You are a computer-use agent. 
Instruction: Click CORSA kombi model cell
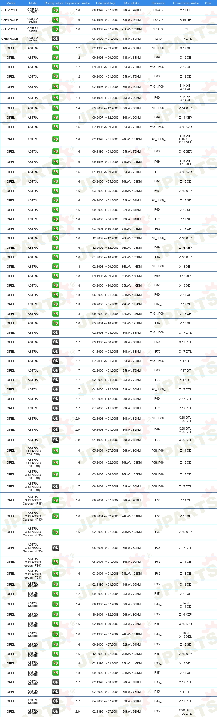pos(33,11)
